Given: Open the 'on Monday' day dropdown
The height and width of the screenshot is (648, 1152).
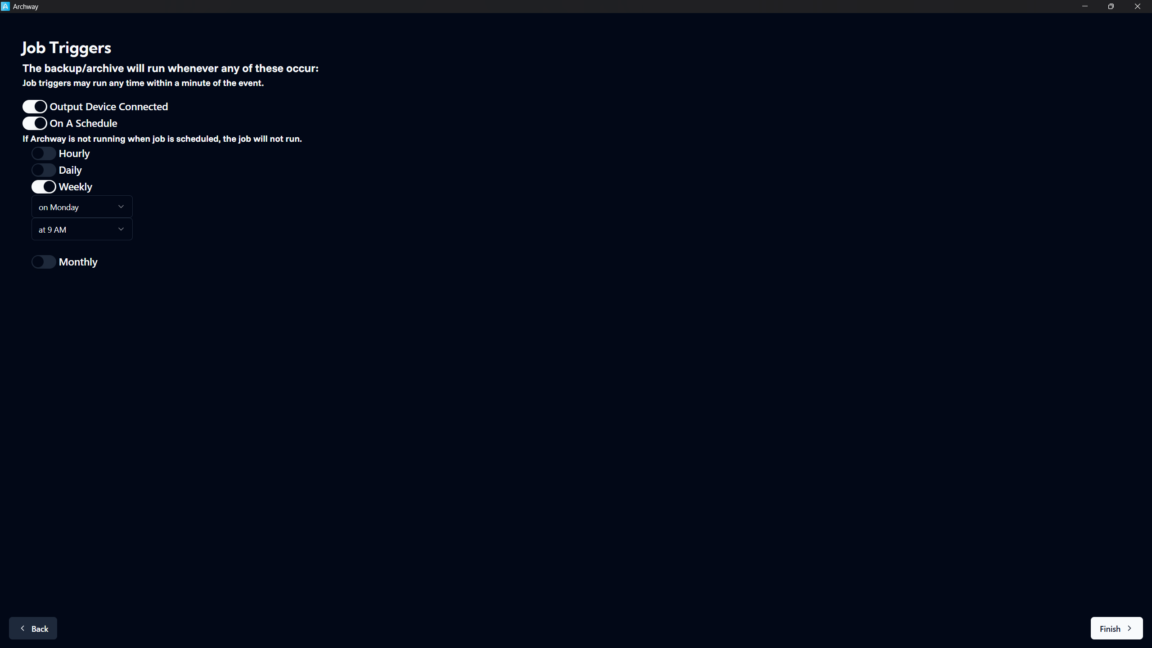Looking at the screenshot, I should point(82,207).
